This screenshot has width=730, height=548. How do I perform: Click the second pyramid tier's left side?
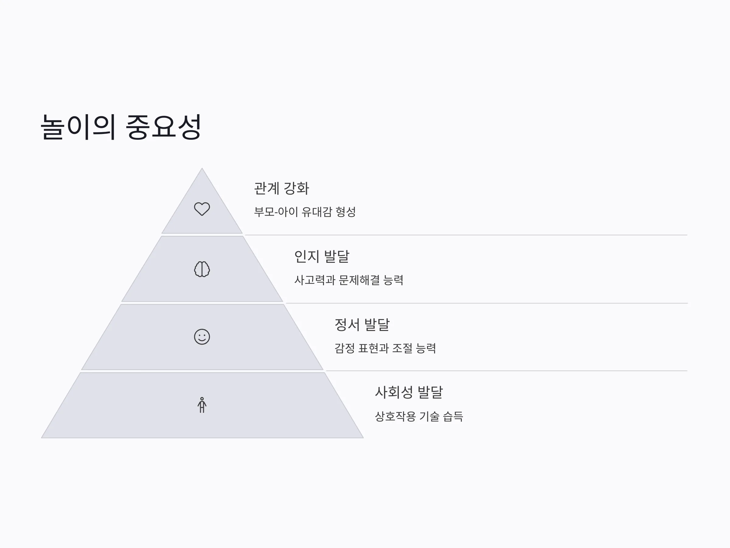(x=155, y=269)
